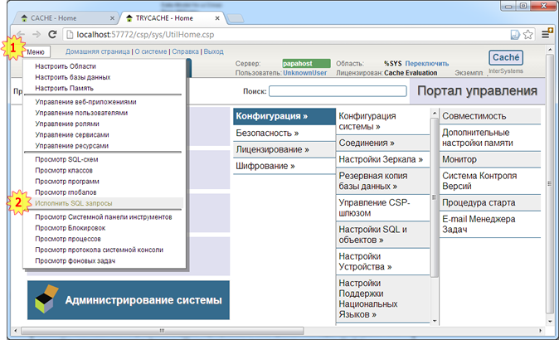Viewport: 559px width, 340px height.
Task: Expand Настройки Поддержки Национальных Языков »
Action: pos(383,299)
